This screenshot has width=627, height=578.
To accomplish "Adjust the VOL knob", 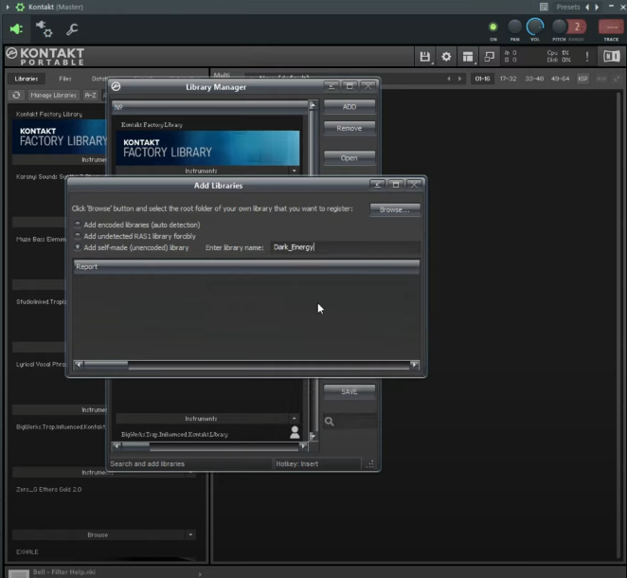I will pos(535,27).
